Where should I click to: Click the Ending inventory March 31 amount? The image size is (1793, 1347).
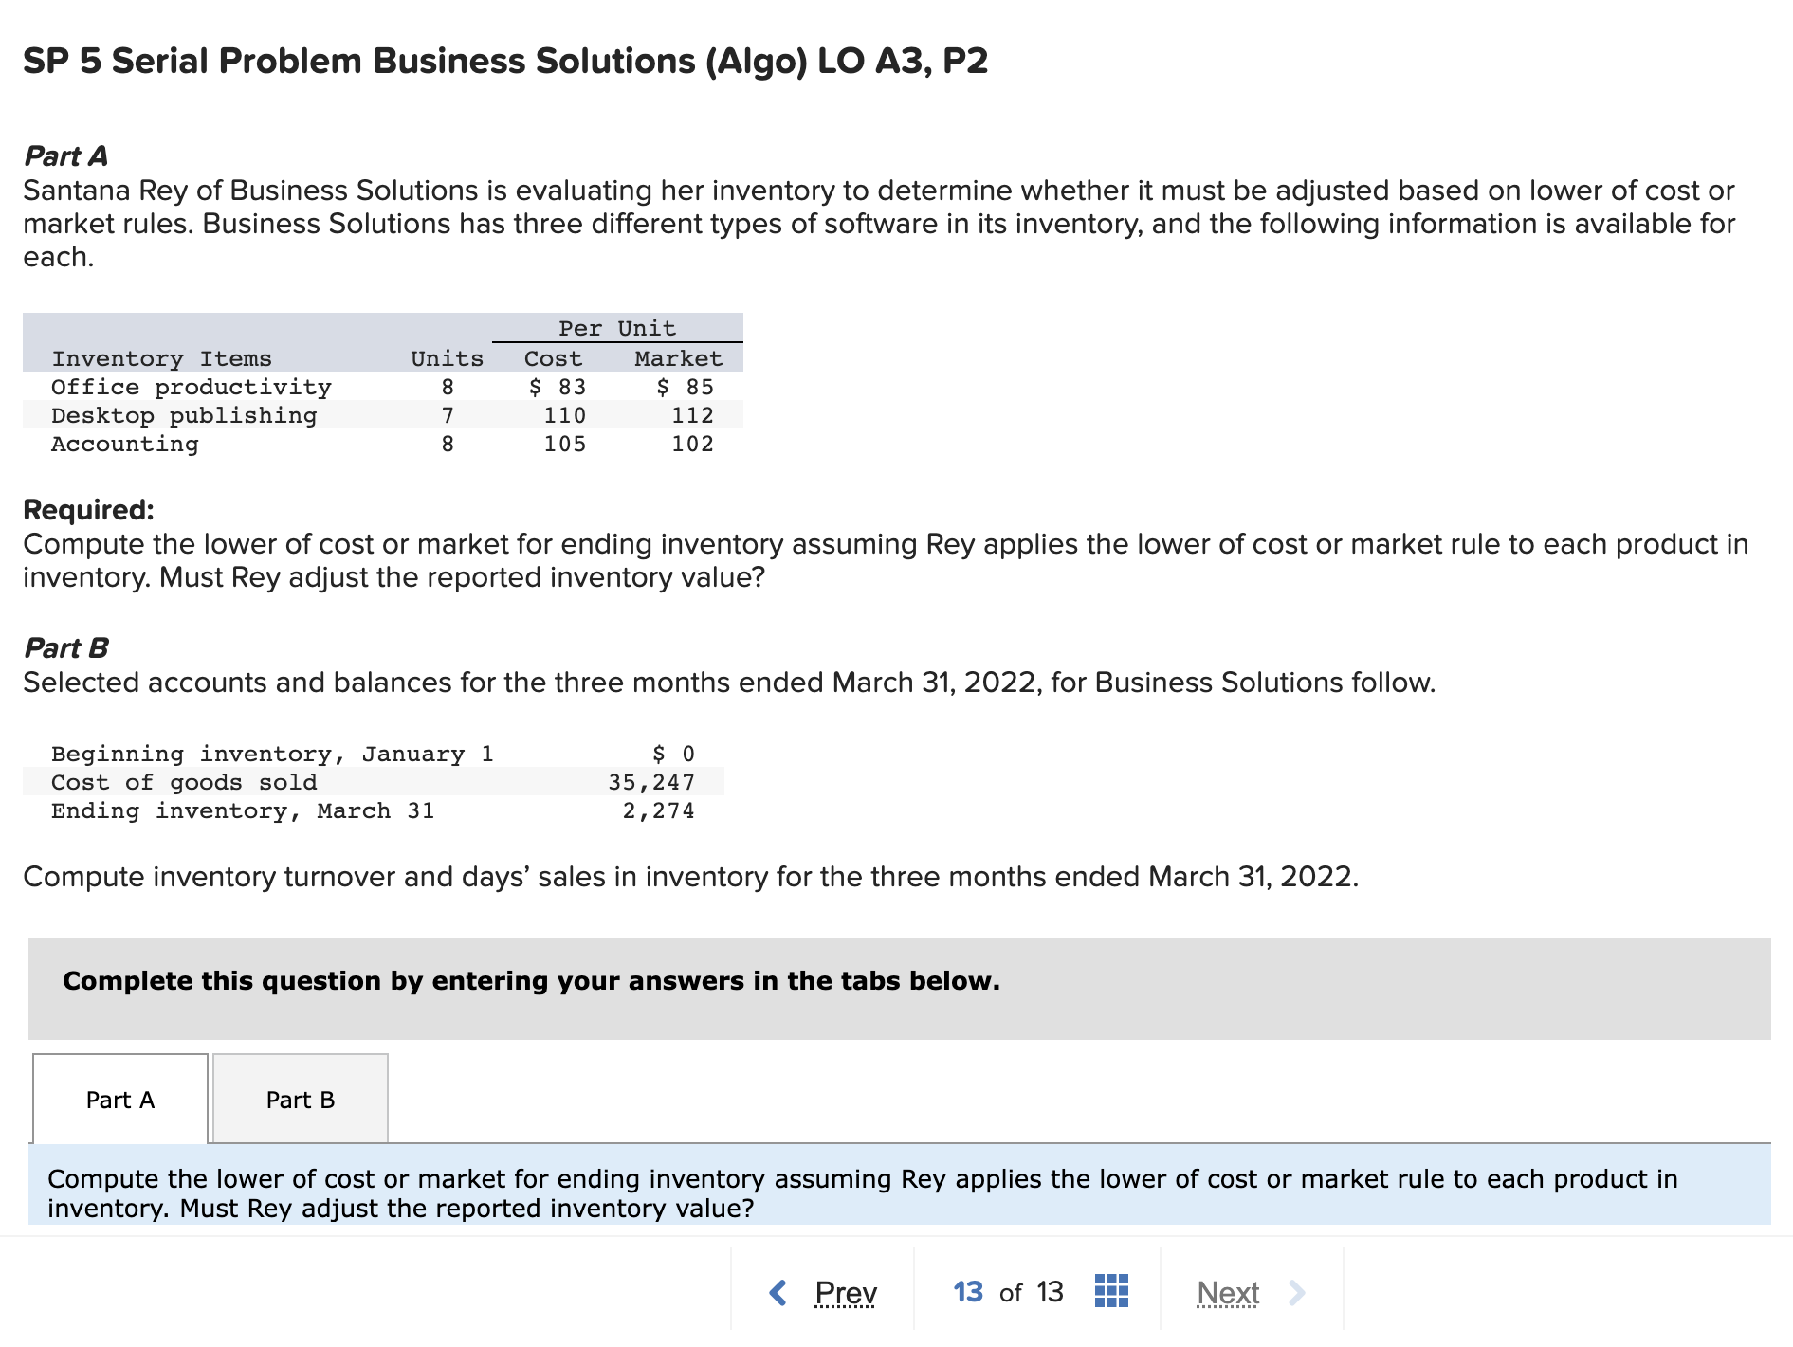[659, 810]
